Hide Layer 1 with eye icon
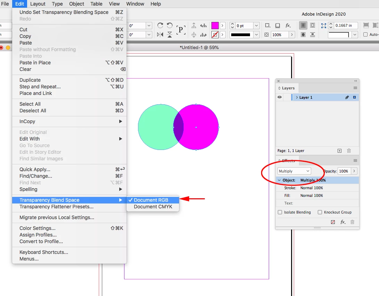The height and width of the screenshot is (296, 379). (280, 97)
